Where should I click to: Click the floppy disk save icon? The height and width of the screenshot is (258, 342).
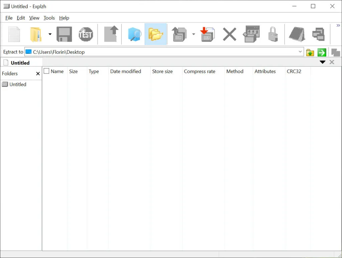[x=64, y=34]
